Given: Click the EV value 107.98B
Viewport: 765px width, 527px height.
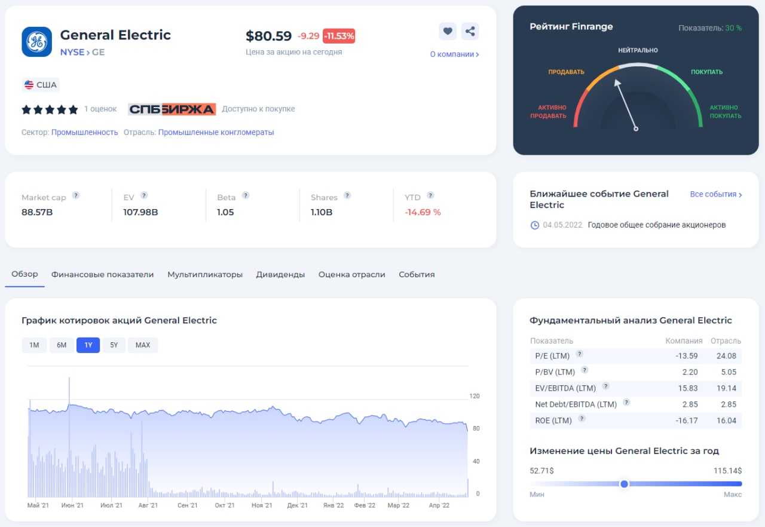Looking at the screenshot, I should point(140,212).
